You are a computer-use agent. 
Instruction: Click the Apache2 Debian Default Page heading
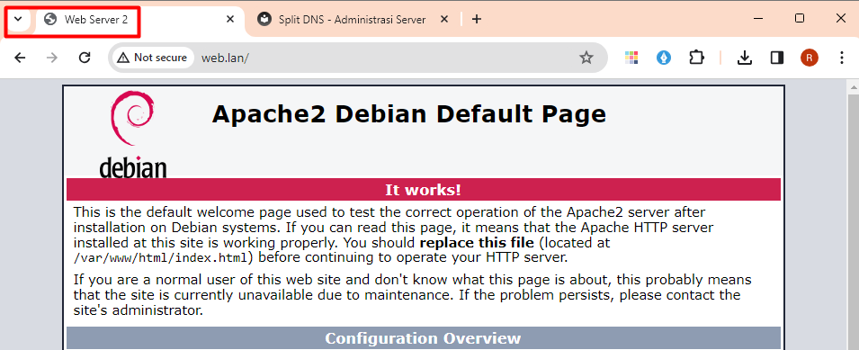coord(408,114)
